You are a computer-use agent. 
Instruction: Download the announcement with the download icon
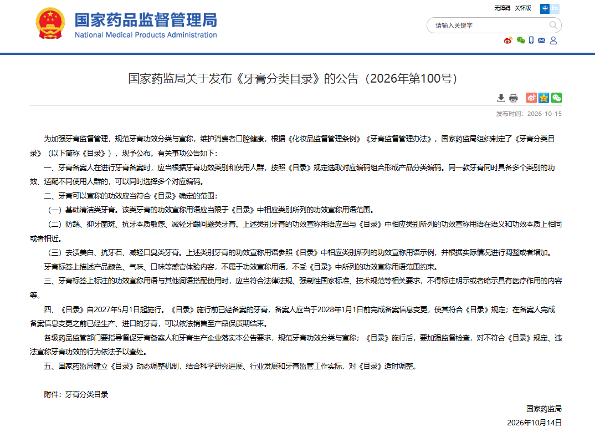[x=501, y=98]
